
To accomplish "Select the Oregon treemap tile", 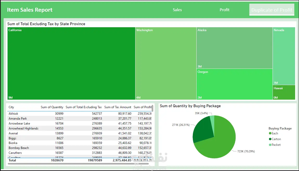I will pos(234,84).
